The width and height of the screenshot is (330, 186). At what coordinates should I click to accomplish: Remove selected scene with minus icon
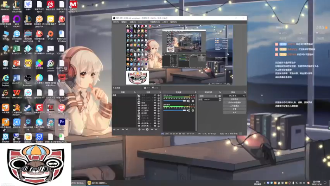(x=118, y=129)
